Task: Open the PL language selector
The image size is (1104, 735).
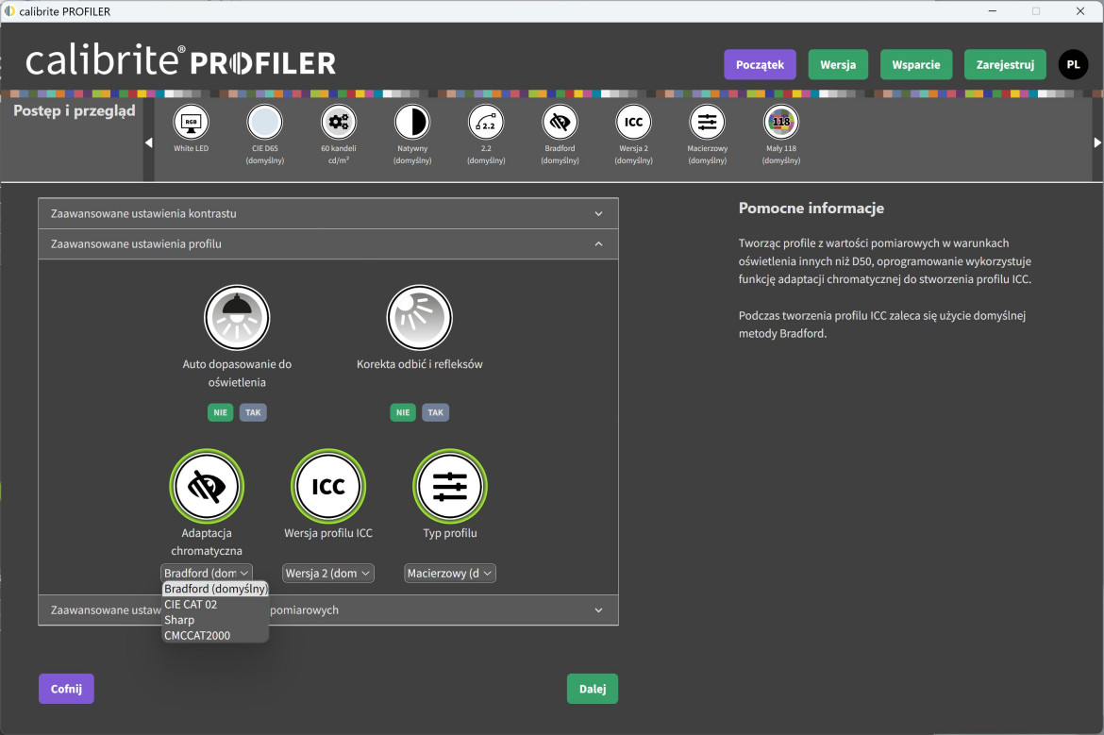Action: tap(1073, 65)
